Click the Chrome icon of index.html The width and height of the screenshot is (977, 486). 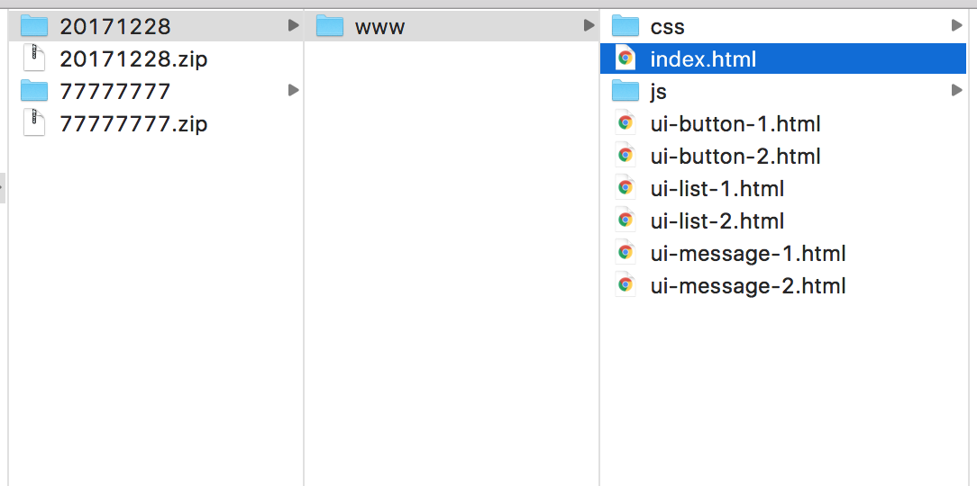[x=625, y=58]
